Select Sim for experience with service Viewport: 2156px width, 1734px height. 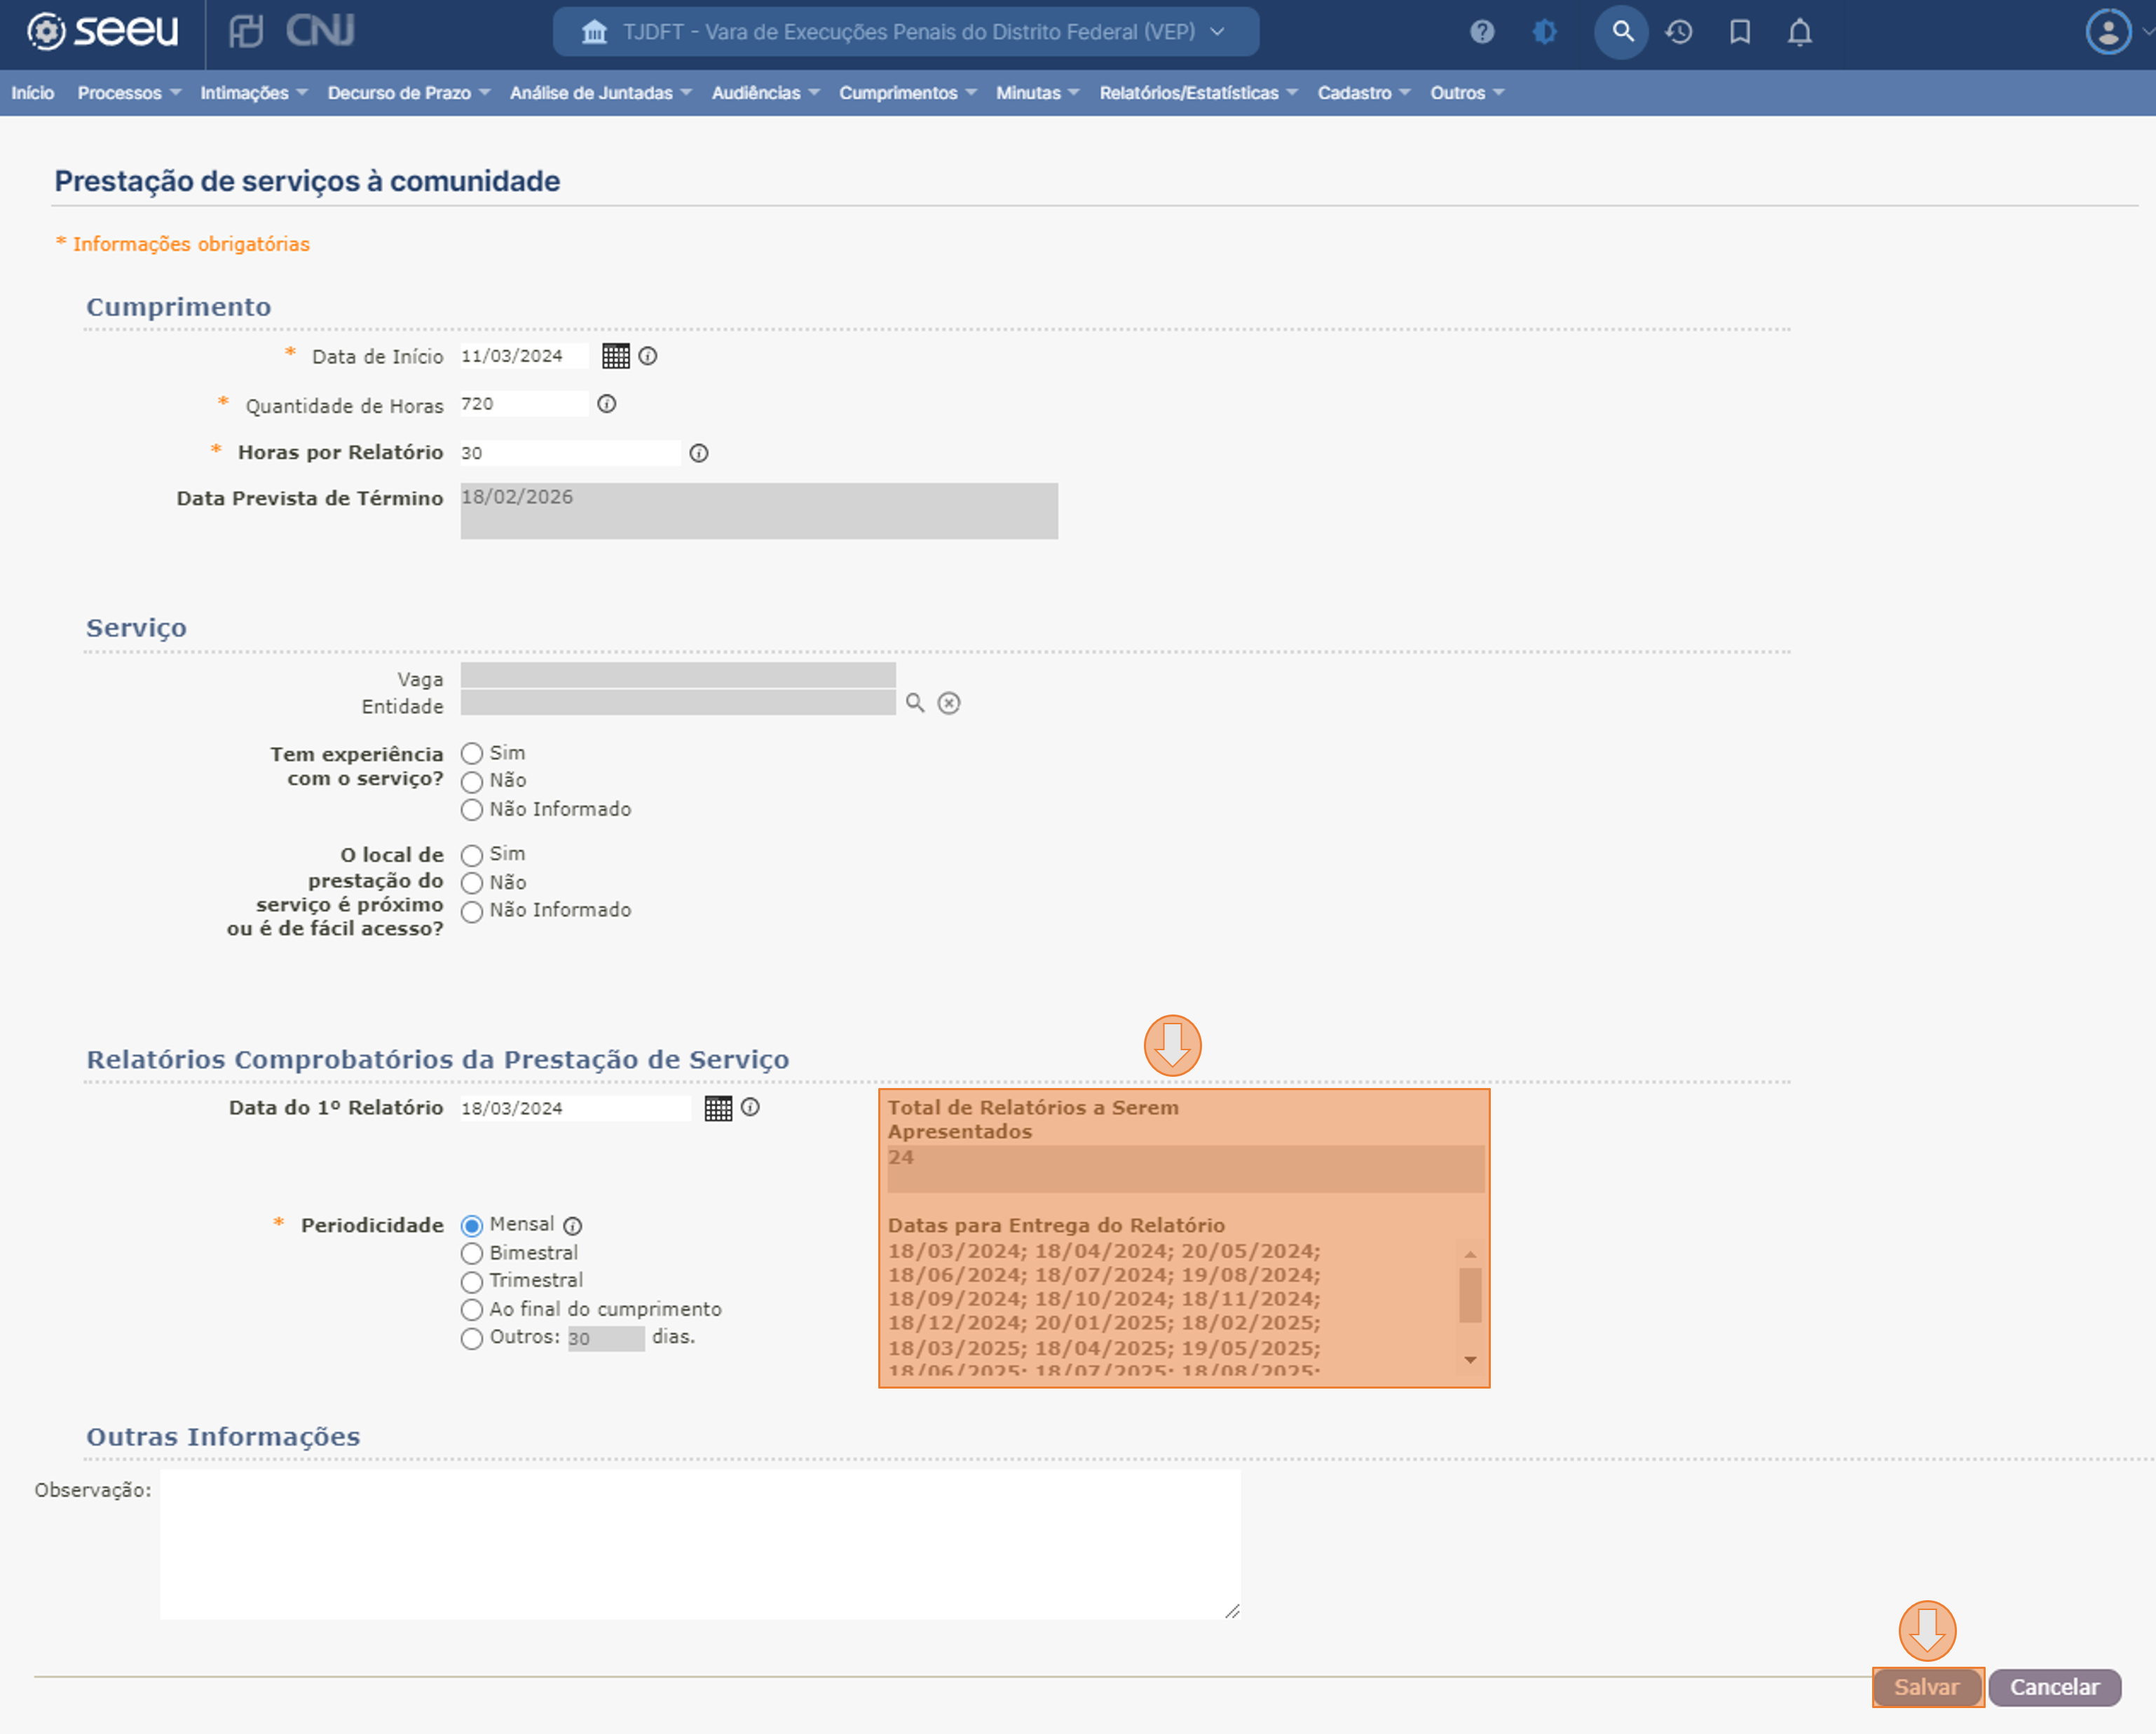472,754
